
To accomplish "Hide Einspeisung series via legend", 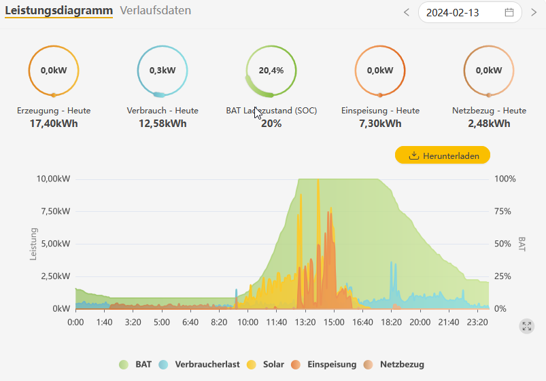I will tap(324, 364).
